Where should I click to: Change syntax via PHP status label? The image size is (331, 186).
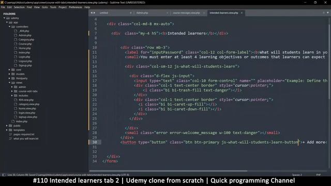(319, 175)
